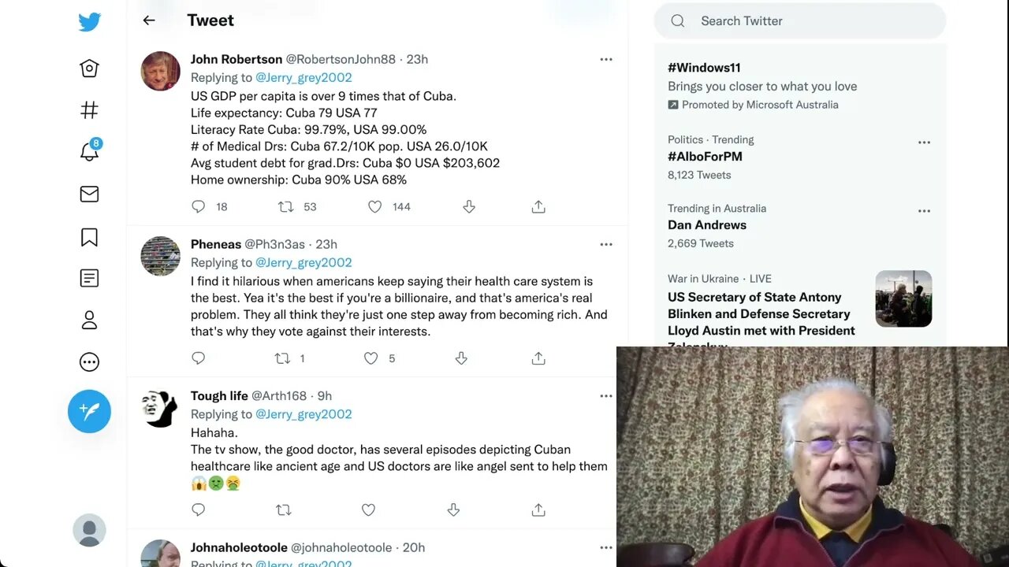Open the Bookmarks icon in sidebar
1009x567 pixels.
point(89,237)
